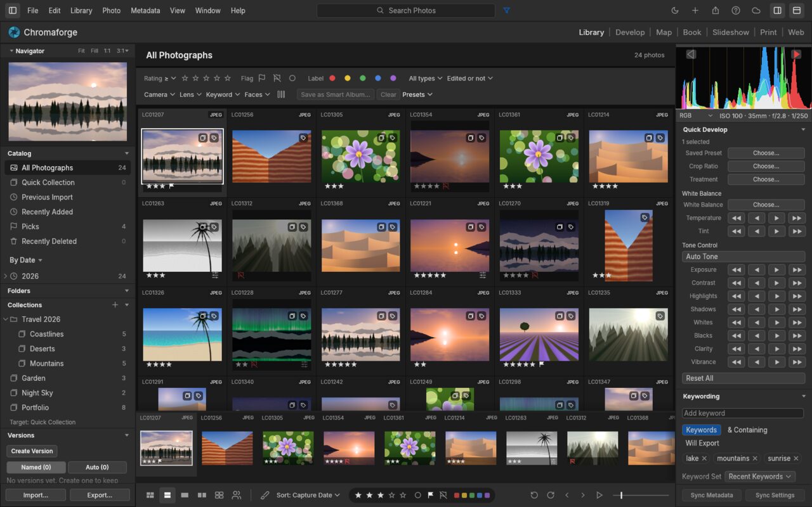Switch to grid view icon in bottom toolbar
This screenshot has height=507, width=812.
coord(150,495)
